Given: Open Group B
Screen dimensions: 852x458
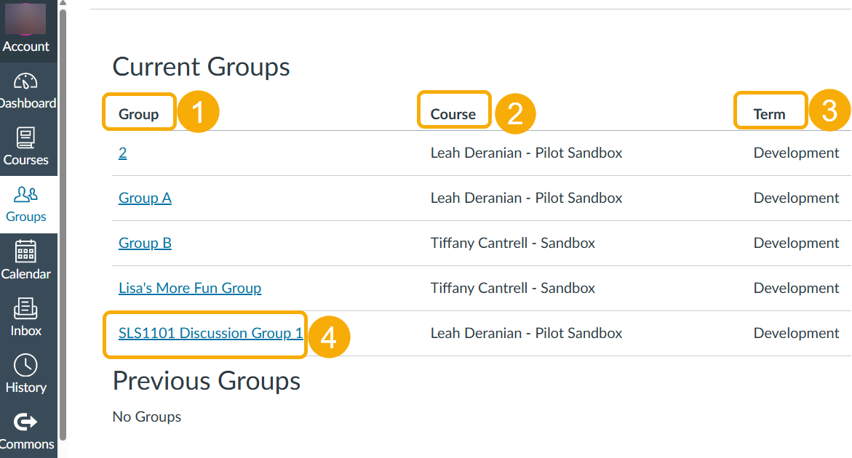Looking at the screenshot, I should [x=145, y=243].
